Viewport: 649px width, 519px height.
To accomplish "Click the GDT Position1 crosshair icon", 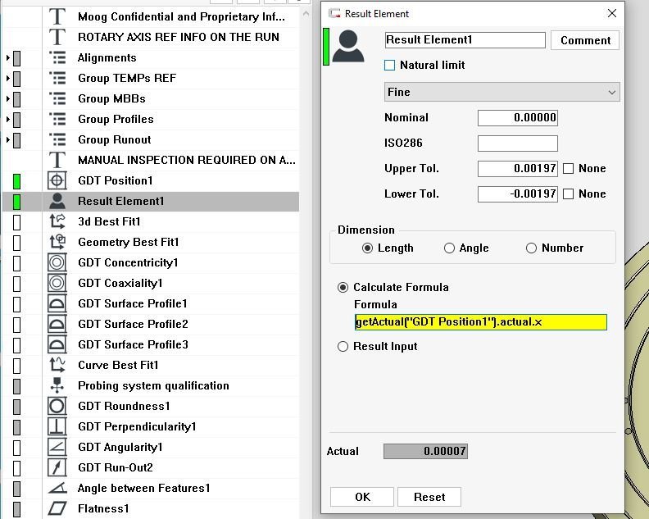I will coord(57,180).
